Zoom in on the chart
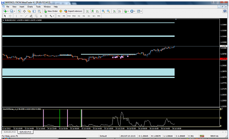This screenshot has height=139, width=229. tap(103, 11)
